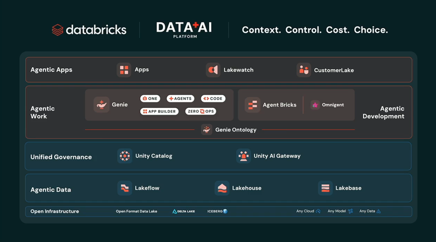Click the Any Cloud icon
The height and width of the screenshot is (242, 436).
click(x=318, y=211)
